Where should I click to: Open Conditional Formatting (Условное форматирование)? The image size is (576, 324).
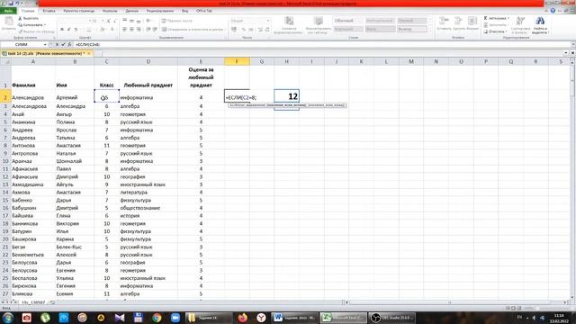[289, 25]
